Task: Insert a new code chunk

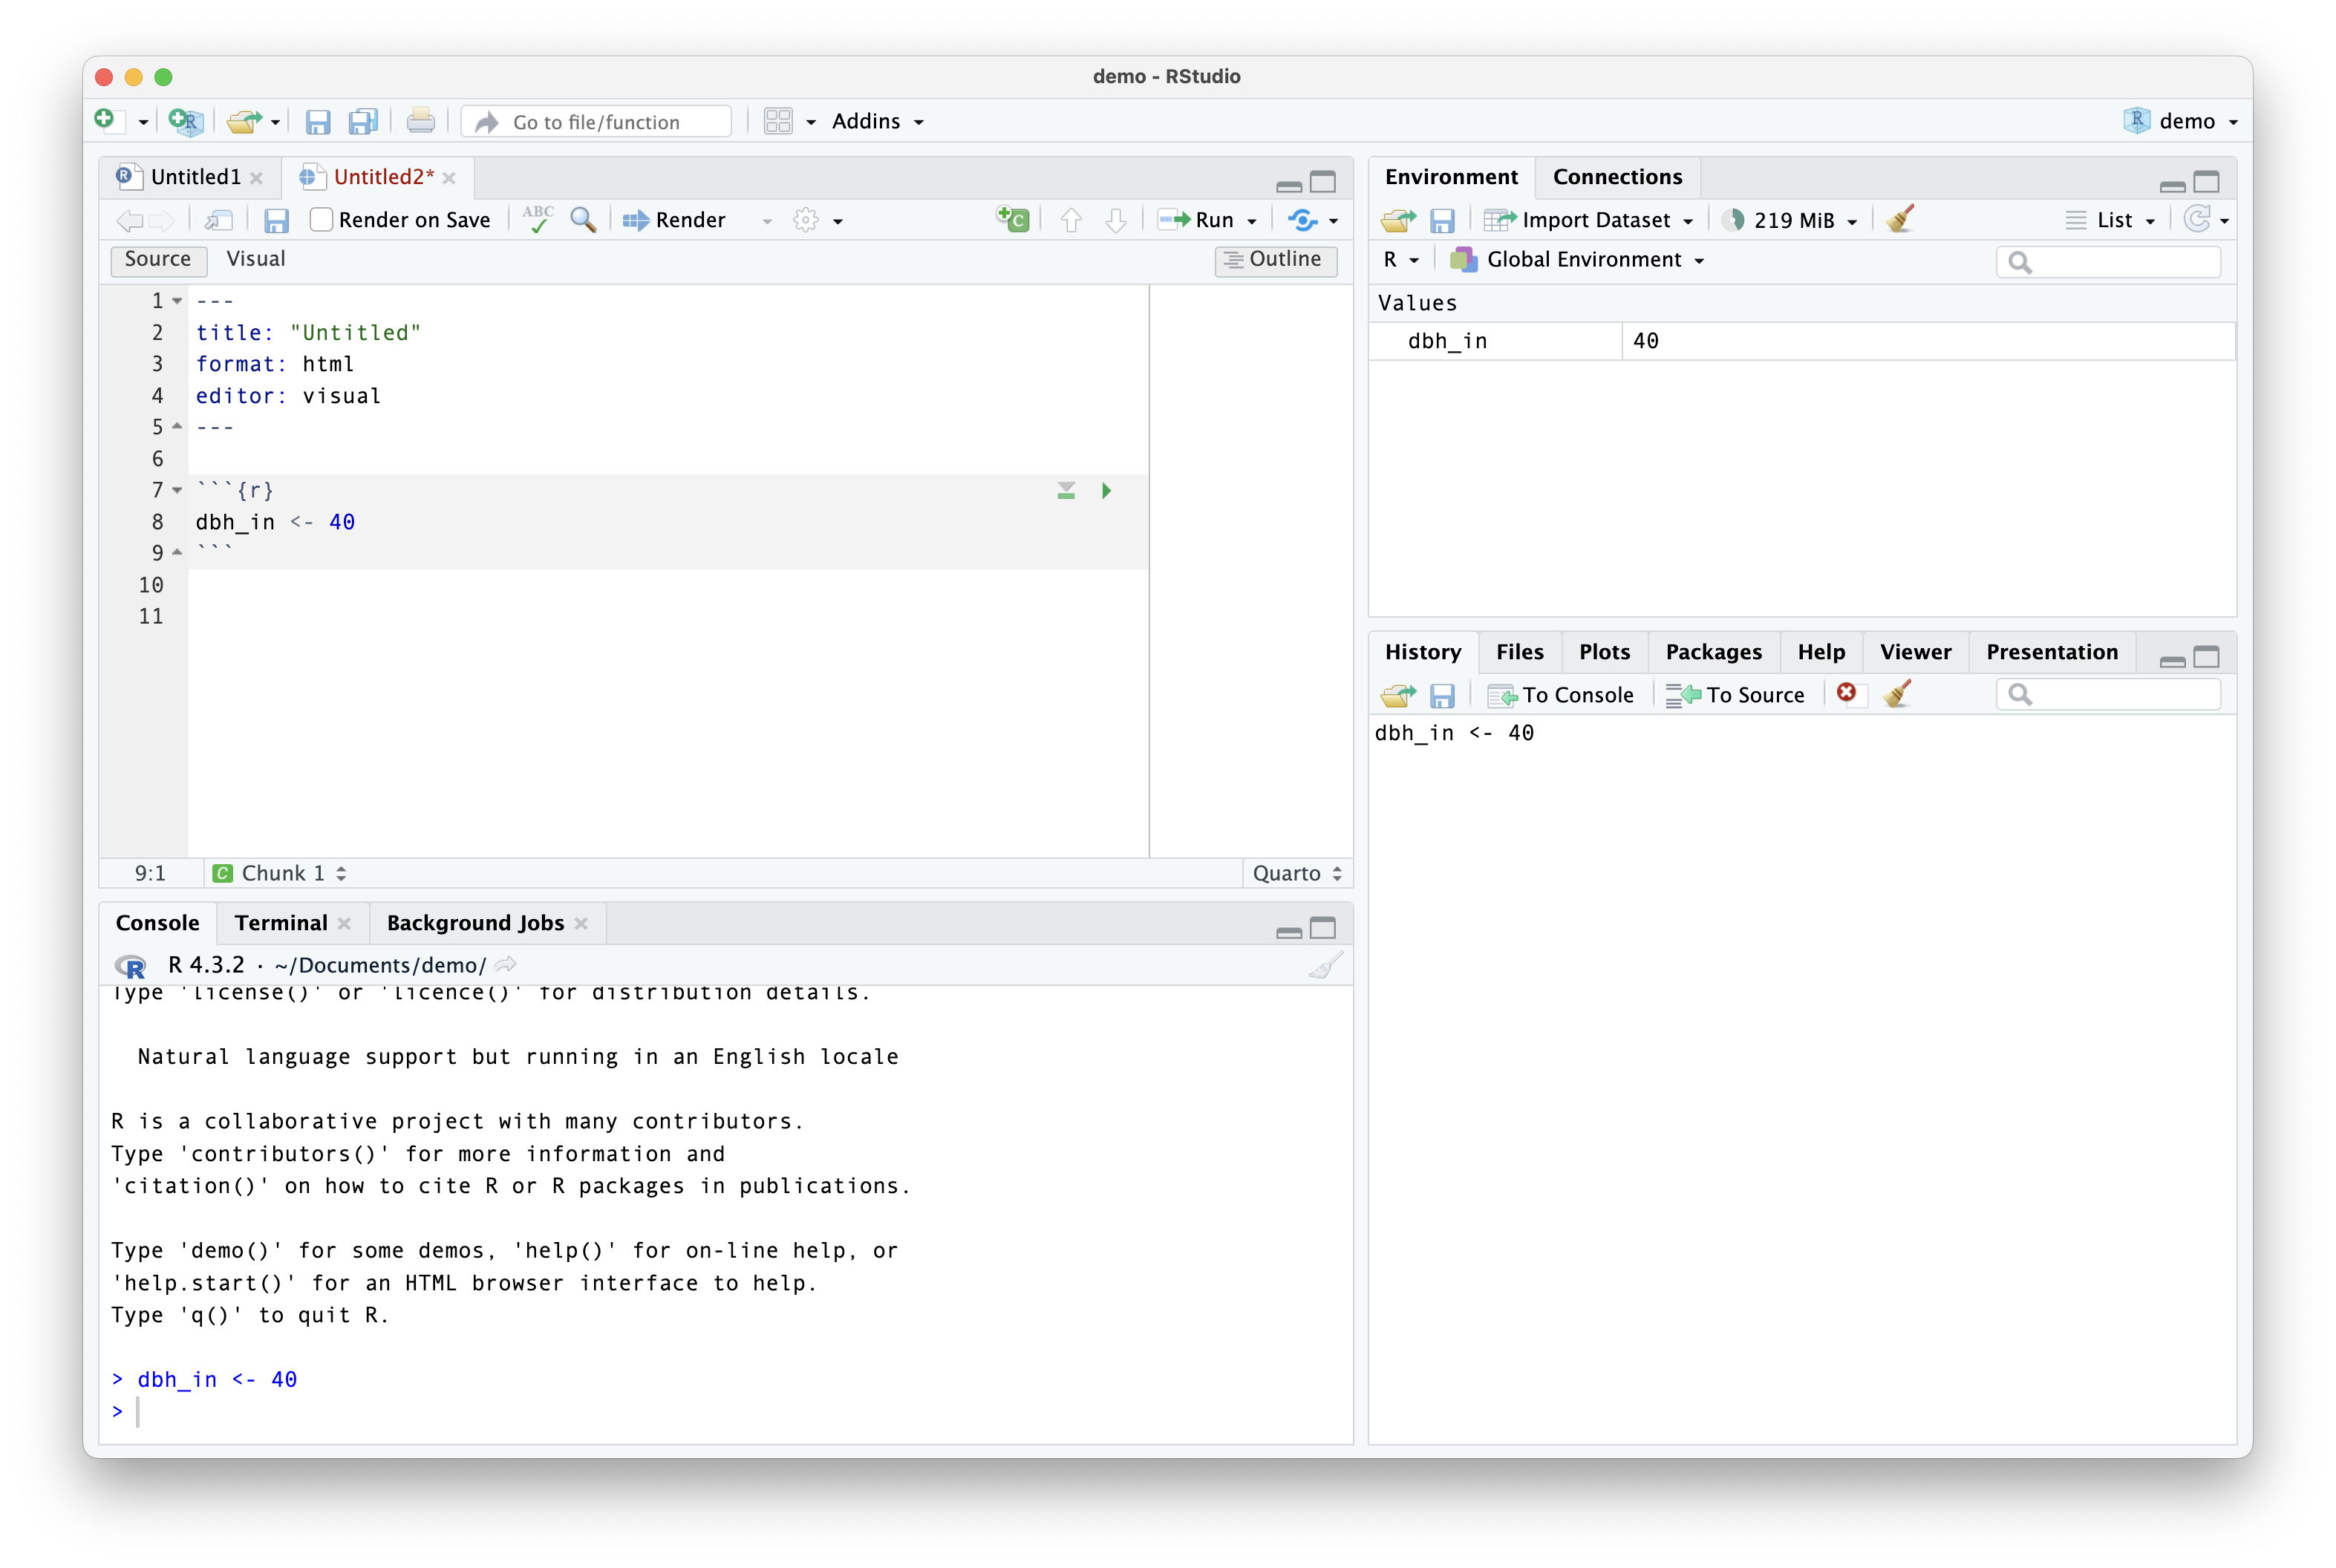Action: [x=1012, y=219]
